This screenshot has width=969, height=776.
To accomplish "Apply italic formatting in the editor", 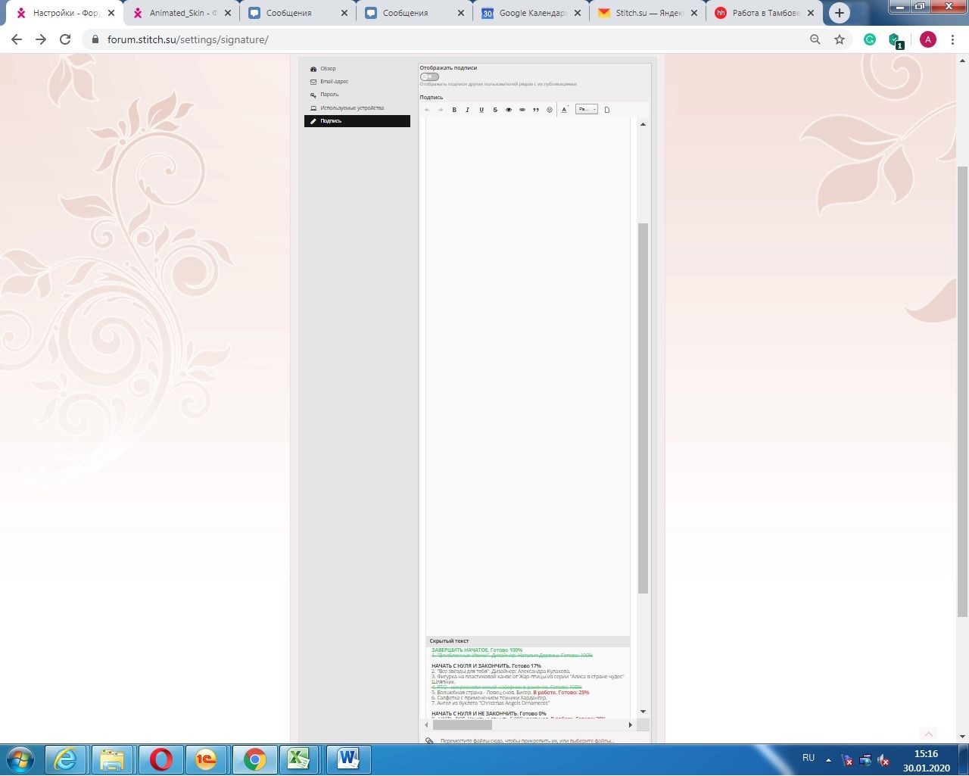I will (468, 110).
